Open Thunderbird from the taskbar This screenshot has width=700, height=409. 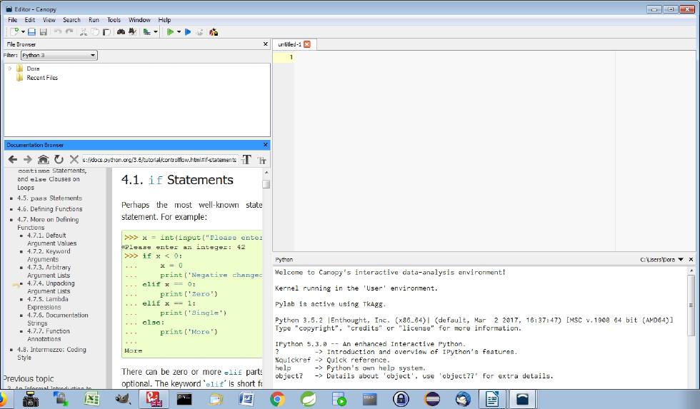[463, 399]
